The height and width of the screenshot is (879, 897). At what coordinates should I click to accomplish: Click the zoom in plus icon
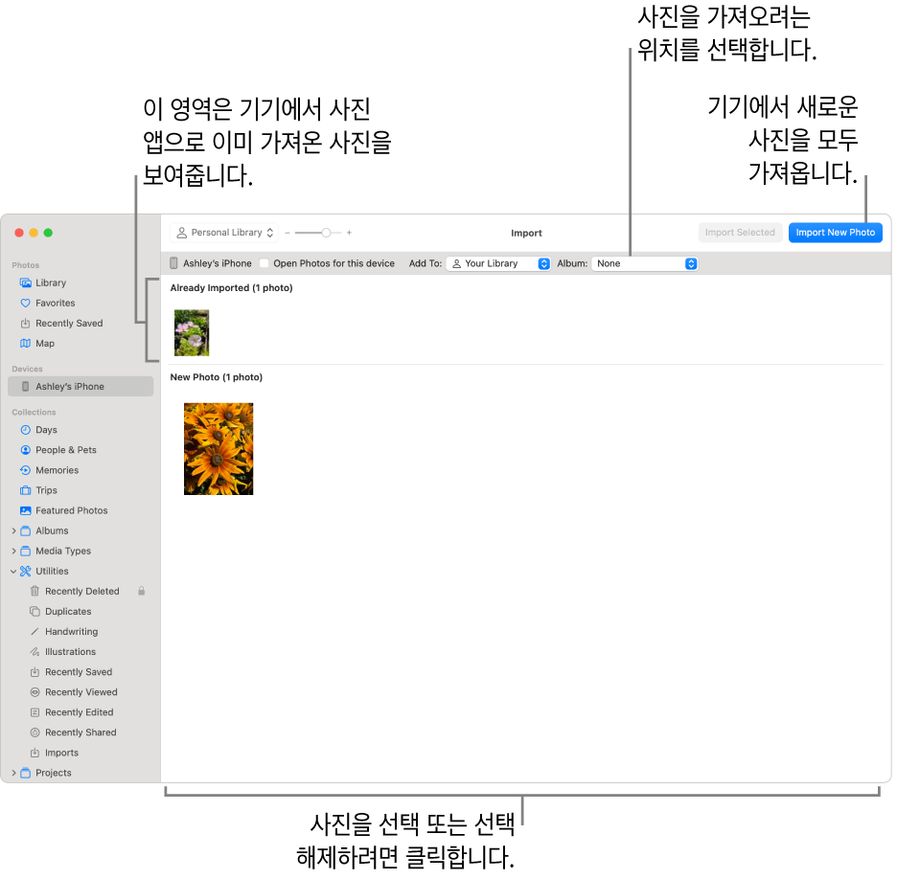[x=349, y=234]
